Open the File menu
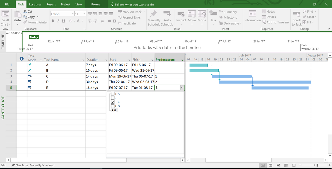The width and height of the screenshot is (332, 169). coord(7,5)
